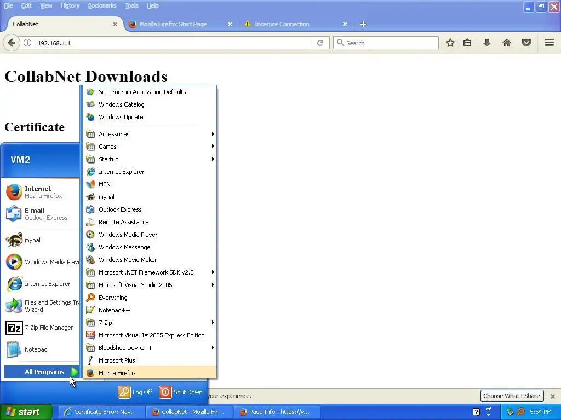Expand the Games submenu
The width and height of the screenshot is (561, 420).
coord(150,147)
